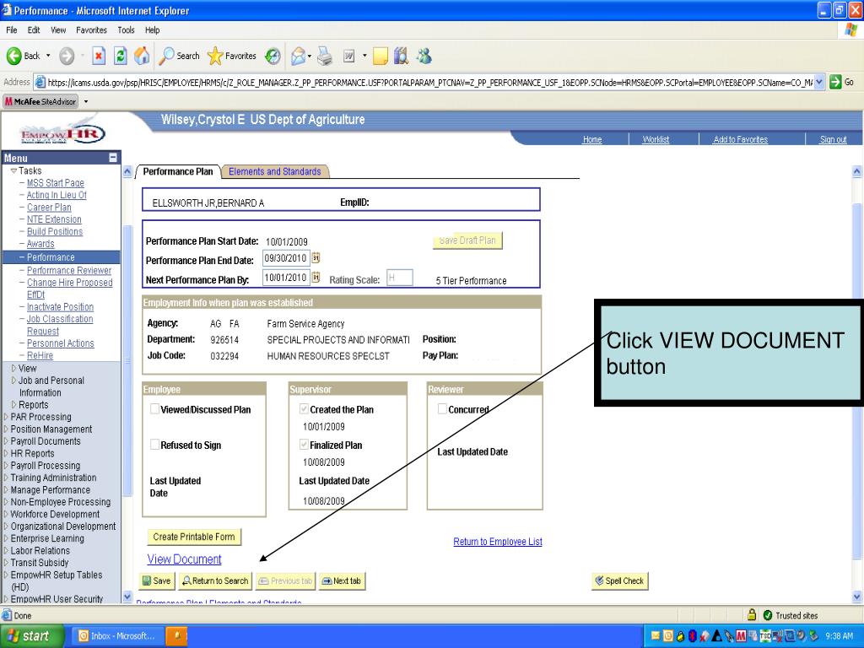This screenshot has height=648, width=864.
Task: Open calendar for Next Performance Plan By
Action: pyautogui.click(x=316, y=277)
